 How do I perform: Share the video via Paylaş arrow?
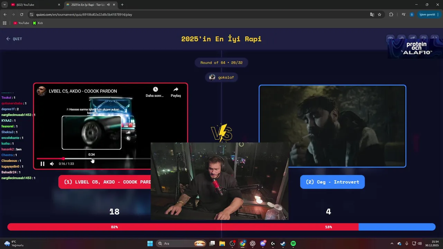click(176, 90)
